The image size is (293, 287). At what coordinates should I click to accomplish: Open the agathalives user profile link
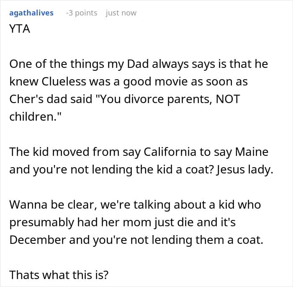pos(31,13)
